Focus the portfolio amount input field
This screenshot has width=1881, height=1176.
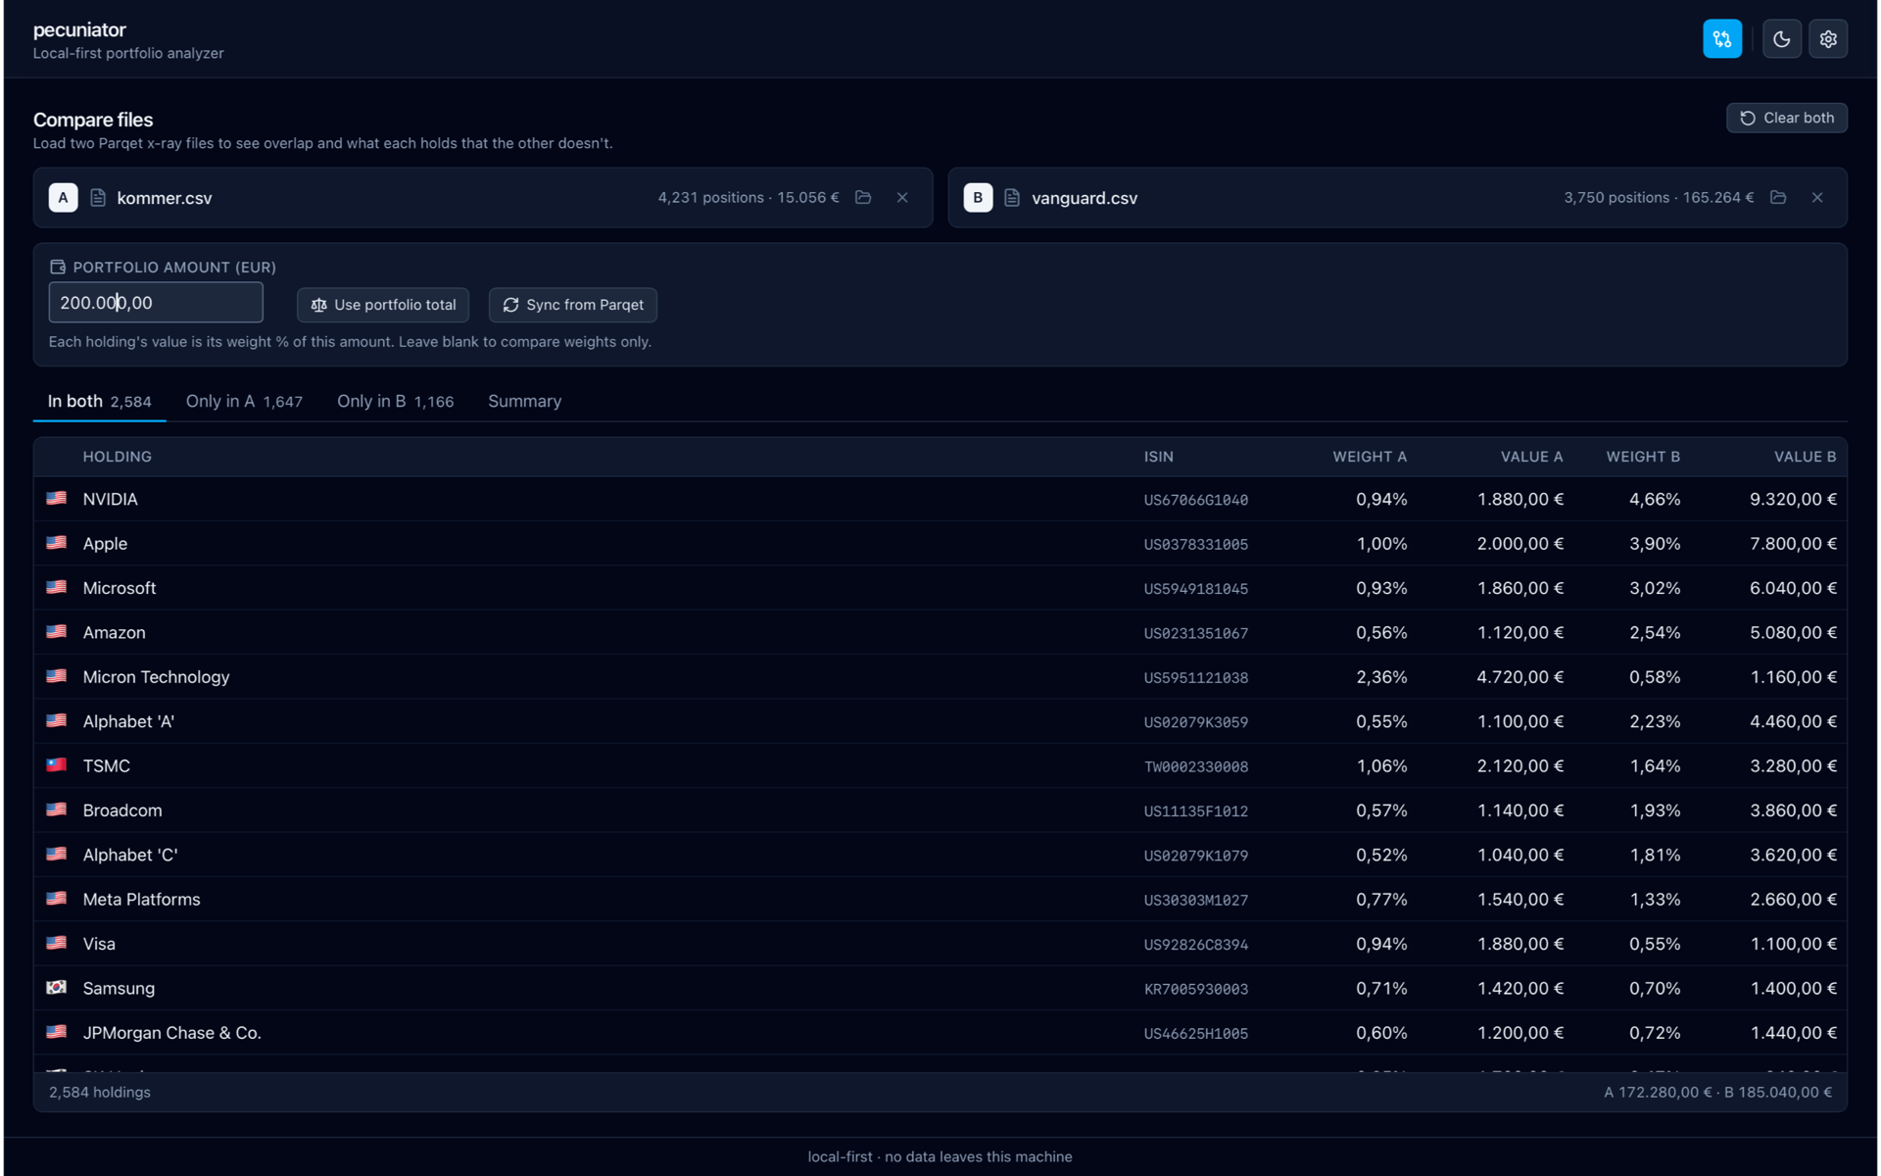tap(156, 303)
